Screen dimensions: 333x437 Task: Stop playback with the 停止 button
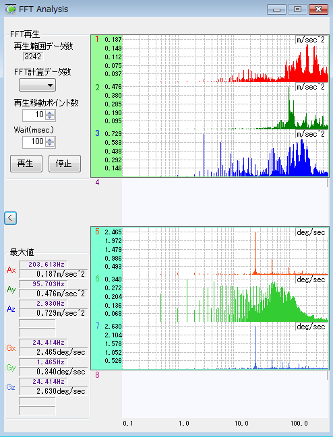tap(65, 164)
